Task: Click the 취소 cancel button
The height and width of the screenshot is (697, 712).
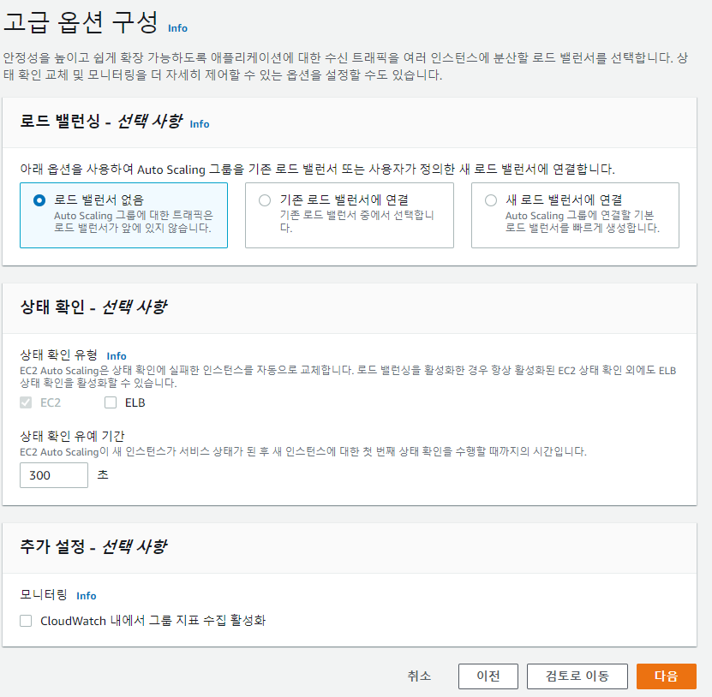Action: coord(419,676)
